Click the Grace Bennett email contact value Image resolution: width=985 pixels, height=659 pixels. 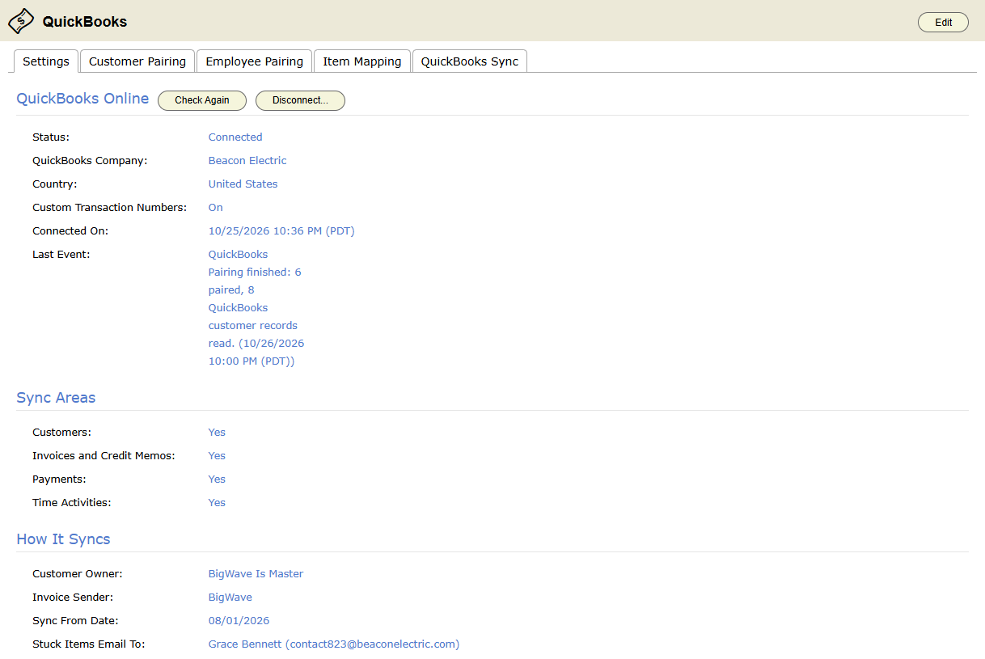334,644
